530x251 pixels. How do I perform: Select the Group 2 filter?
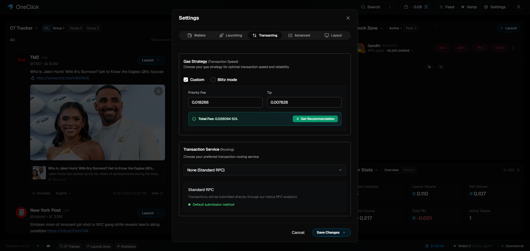click(76, 28)
